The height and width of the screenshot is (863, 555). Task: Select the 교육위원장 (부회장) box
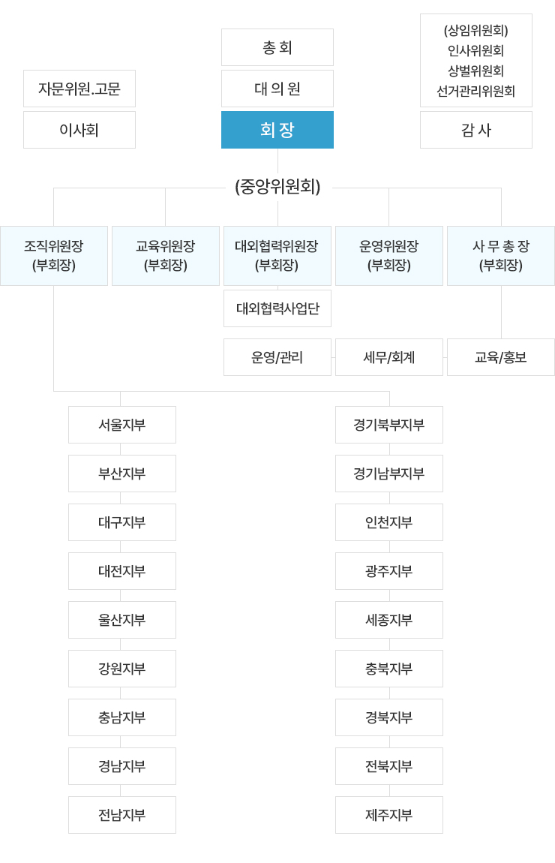click(166, 256)
